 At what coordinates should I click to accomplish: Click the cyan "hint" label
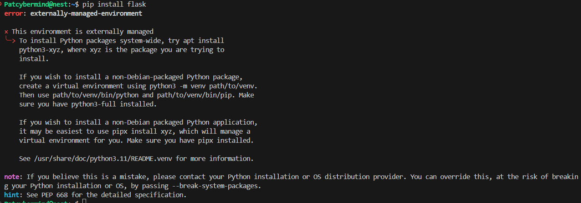tap(12, 195)
